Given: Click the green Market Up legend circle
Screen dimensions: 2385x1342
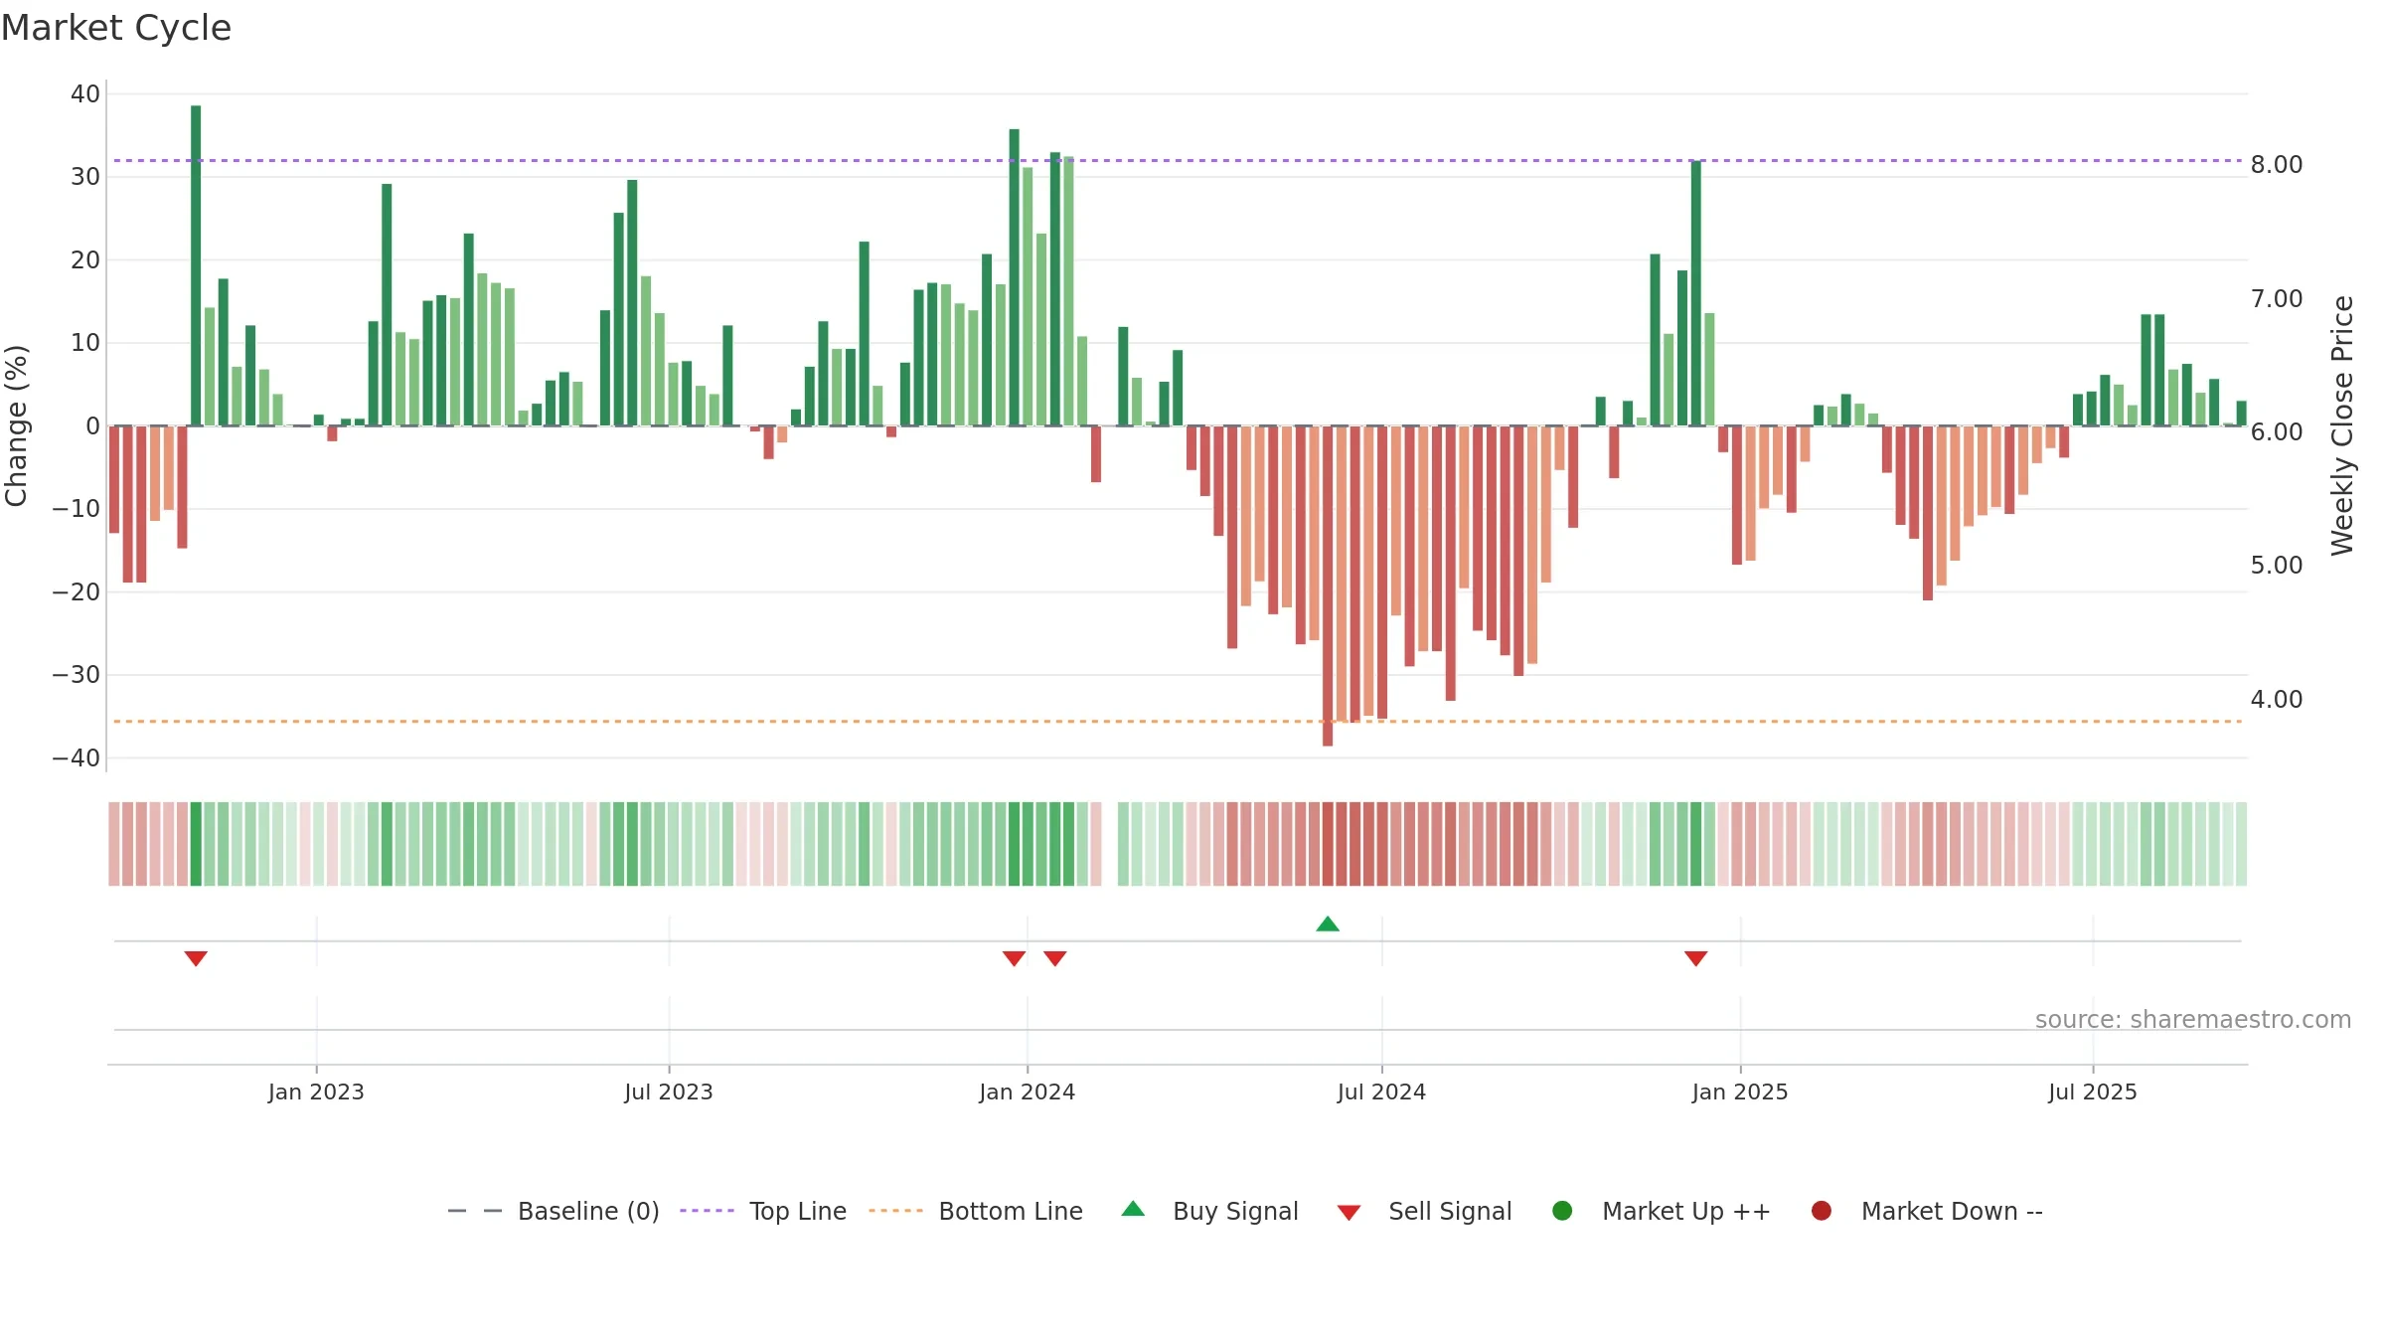Looking at the screenshot, I should point(1562,1211).
